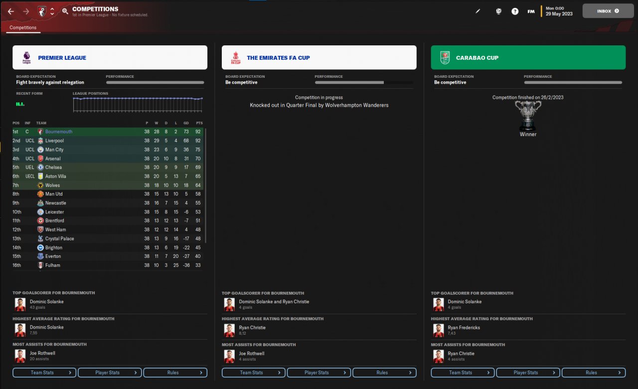
Task: Expand the club switcher up-down chevrons
Action: 52,11
